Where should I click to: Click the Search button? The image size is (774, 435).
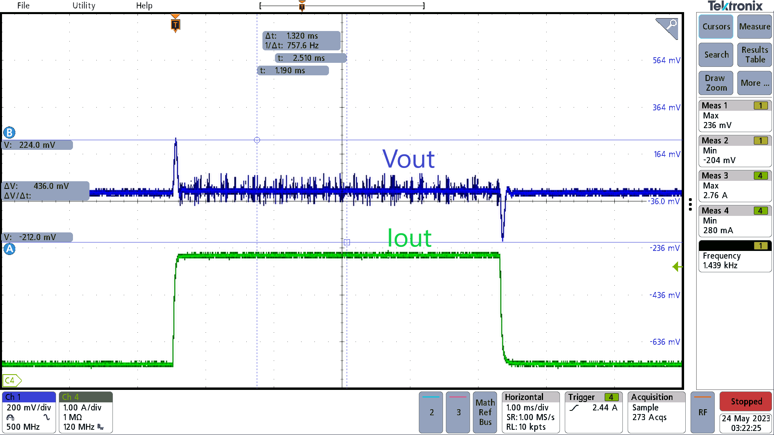716,54
